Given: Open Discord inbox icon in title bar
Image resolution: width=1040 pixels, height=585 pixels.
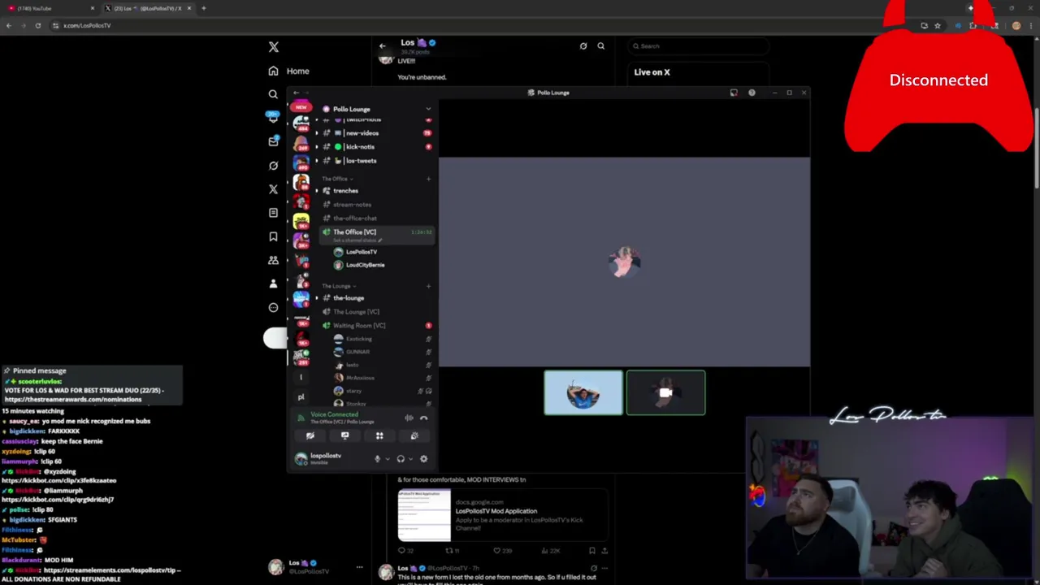Looking at the screenshot, I should click(734, 93).
